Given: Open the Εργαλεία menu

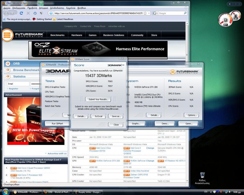Looking at the screenshot, I should (71, 8).
